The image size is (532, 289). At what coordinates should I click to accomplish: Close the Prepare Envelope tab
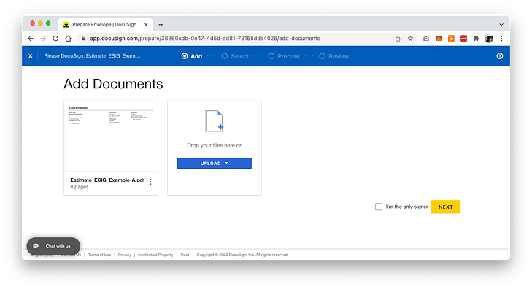click(x=146, y=24)
